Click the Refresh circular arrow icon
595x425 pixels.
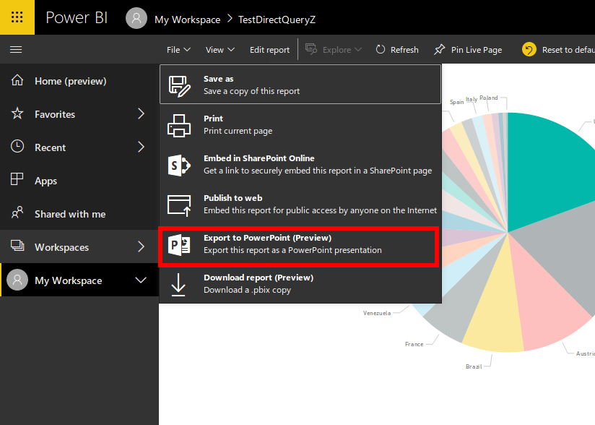point(381,50)
